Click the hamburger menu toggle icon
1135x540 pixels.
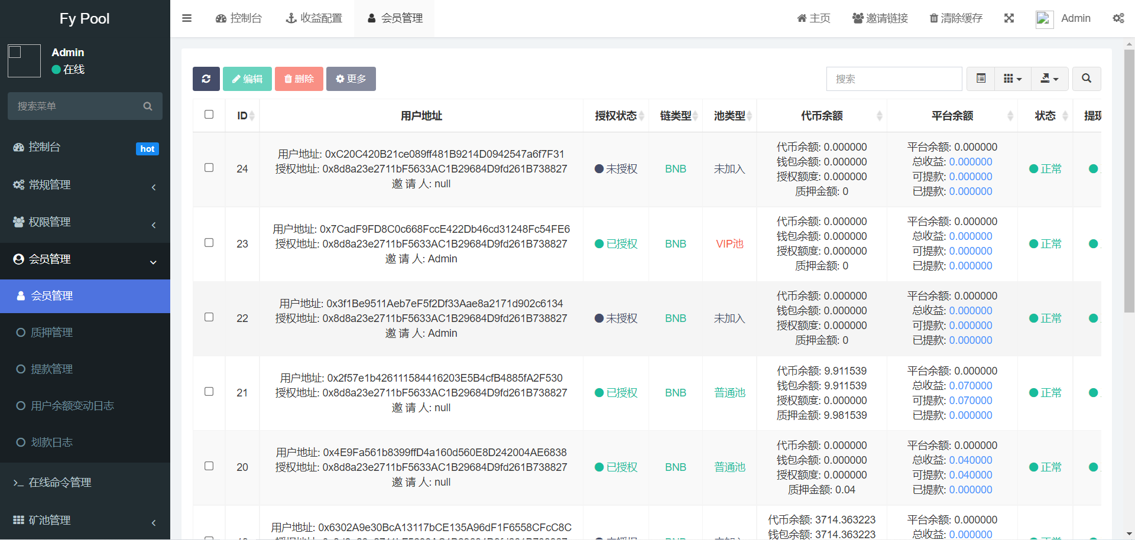187,18
